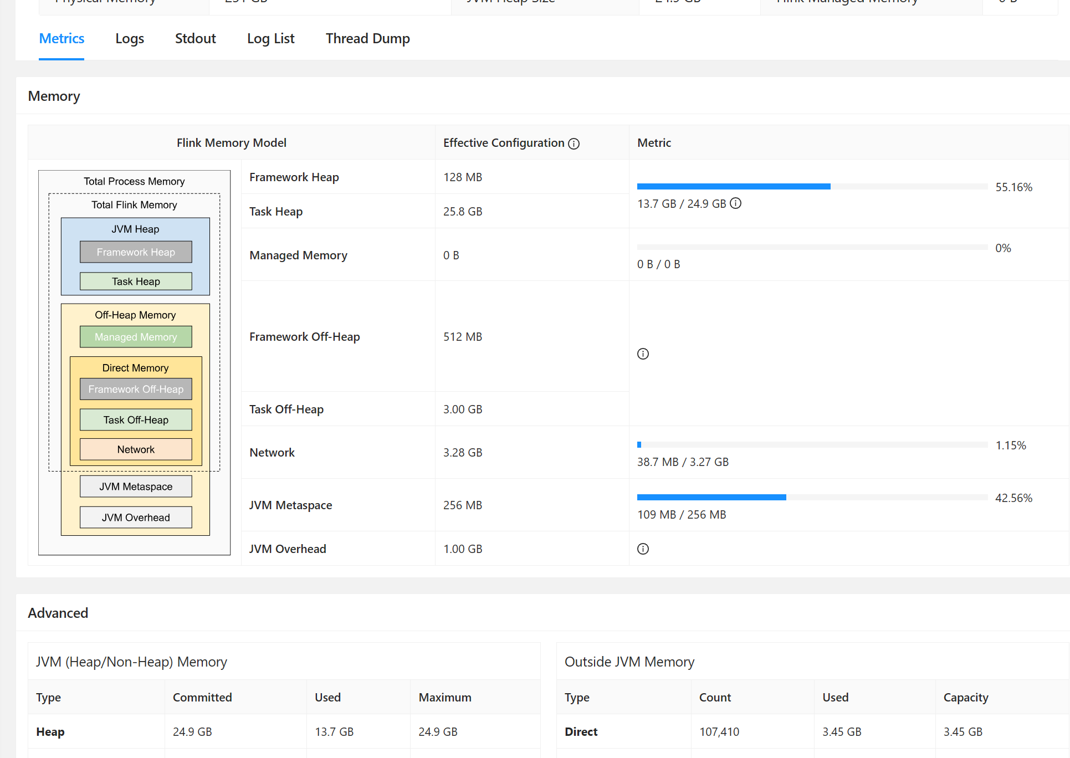Click the Total Process Memory label
The image size is (1070, 758).
[x=134, y=181]
